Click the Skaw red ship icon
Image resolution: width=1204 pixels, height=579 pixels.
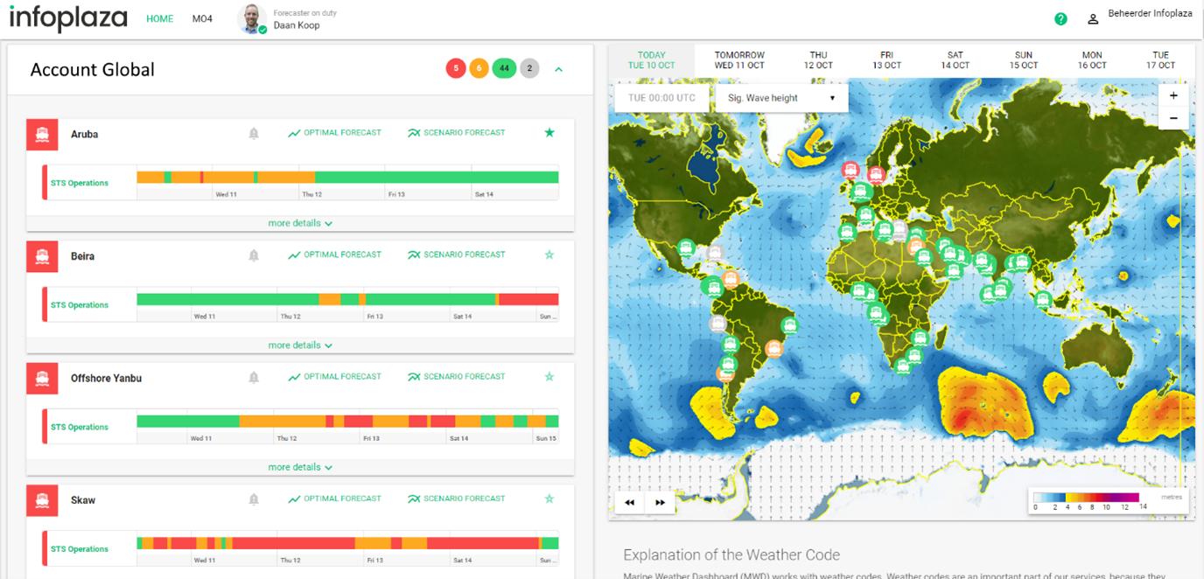pyautogui.click(x=42, y=500)
